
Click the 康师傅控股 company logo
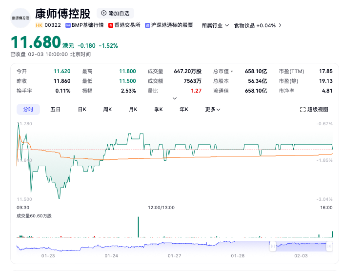click(20, 18)
